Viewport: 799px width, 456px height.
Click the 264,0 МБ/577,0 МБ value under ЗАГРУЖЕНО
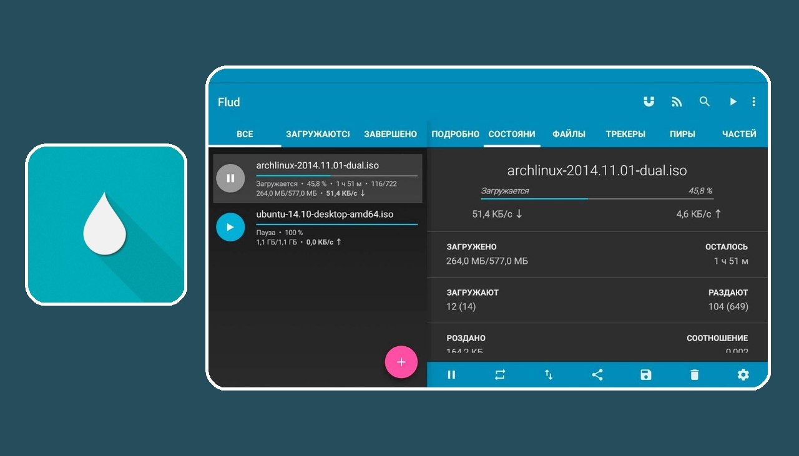487,261
